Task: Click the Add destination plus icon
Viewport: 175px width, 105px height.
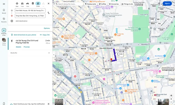Action: (x=12, y=21)
